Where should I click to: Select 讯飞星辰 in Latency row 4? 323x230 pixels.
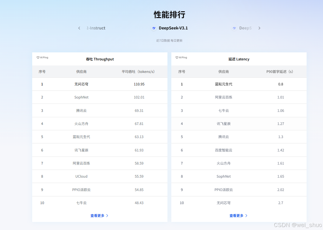coord(223,124)
